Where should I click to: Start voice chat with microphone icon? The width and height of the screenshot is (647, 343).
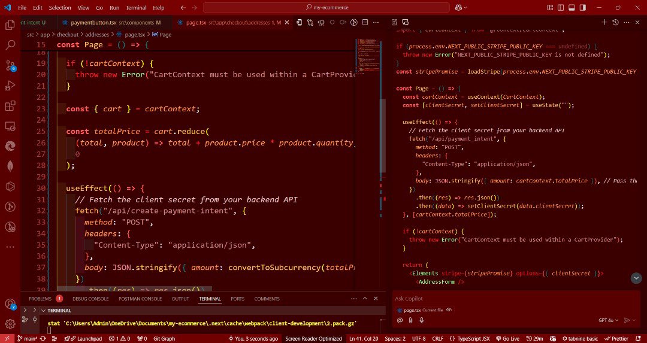[421, 320]
